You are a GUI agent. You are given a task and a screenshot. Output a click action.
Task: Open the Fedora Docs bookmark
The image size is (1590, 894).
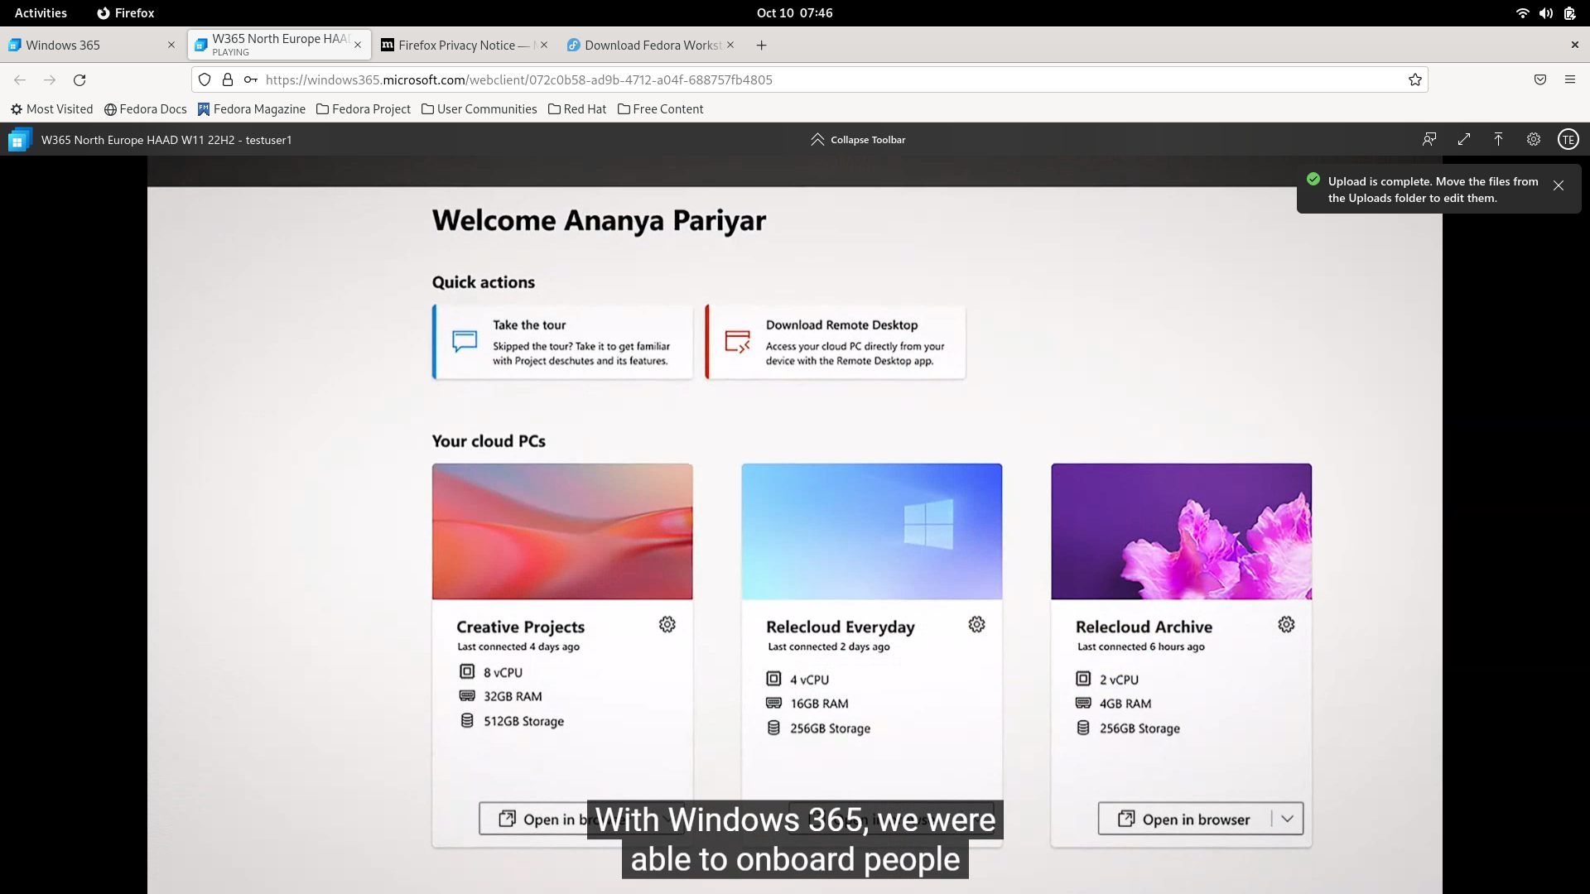click(x=146, y=108)
